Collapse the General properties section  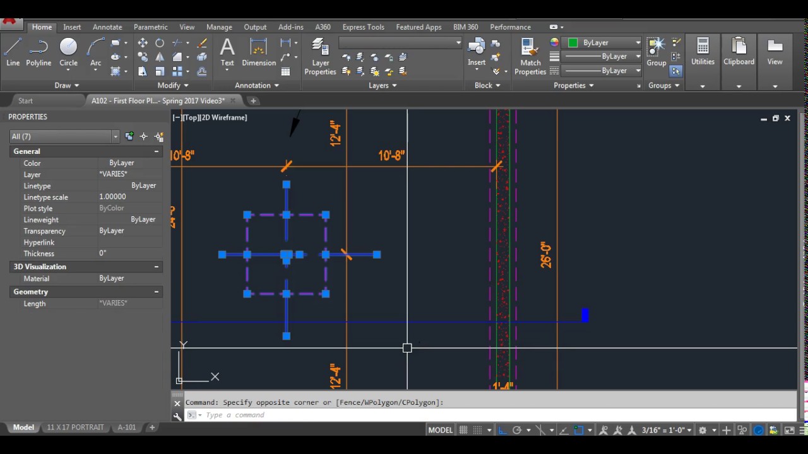click(156, 151)
